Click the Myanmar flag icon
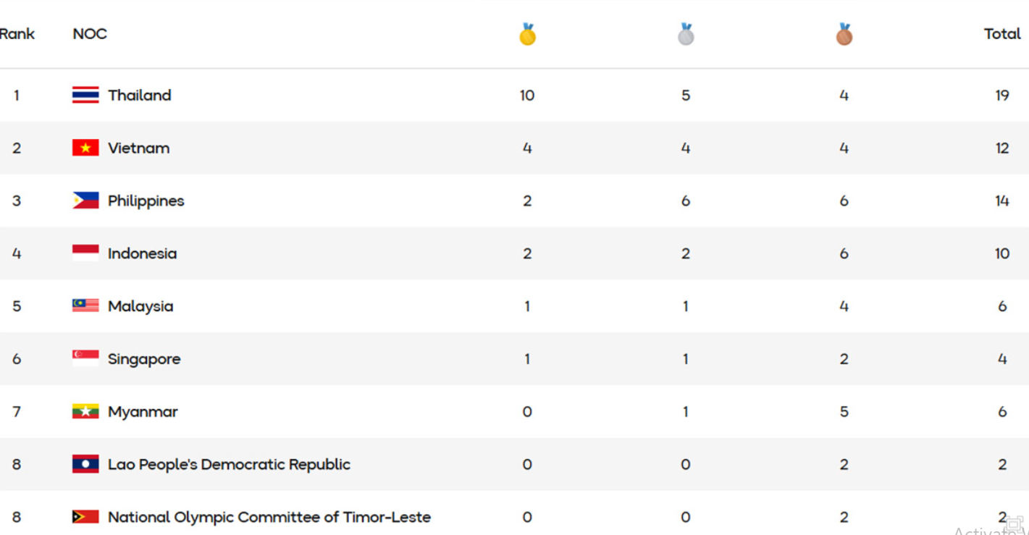The image size is (1029, 535). pos(85,412)
